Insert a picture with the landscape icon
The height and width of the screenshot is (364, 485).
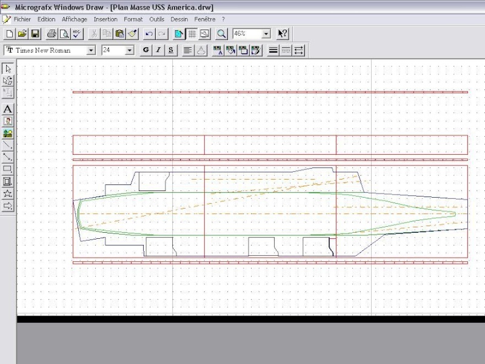[x=8, y=133]
